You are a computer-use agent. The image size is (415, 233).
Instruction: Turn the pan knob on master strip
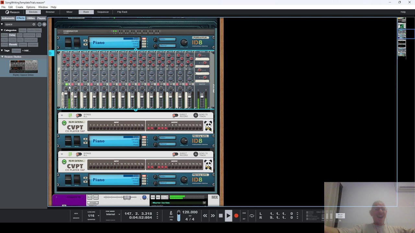coord(144,197)
